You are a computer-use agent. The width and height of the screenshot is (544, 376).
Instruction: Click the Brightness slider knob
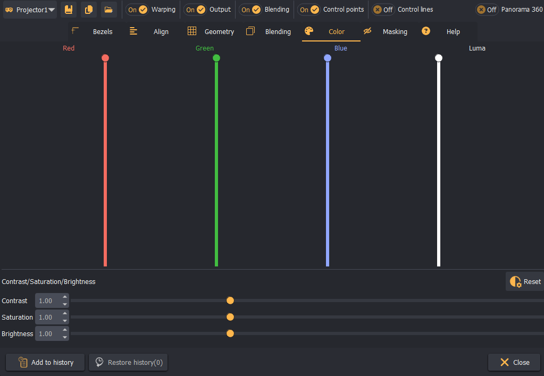[x=230, y=333]
